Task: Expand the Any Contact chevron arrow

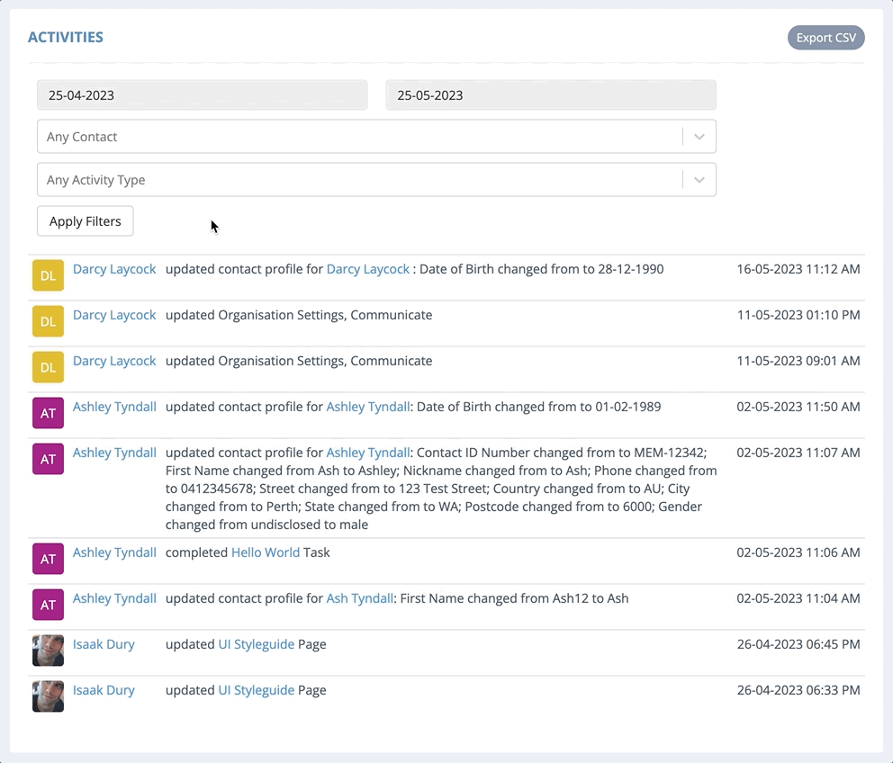Action: click(x=699, y=137)
